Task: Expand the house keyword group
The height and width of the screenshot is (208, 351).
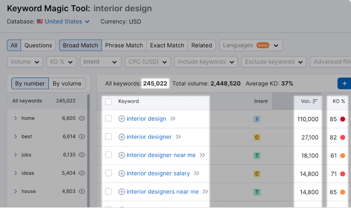Action: coord(15,191)
